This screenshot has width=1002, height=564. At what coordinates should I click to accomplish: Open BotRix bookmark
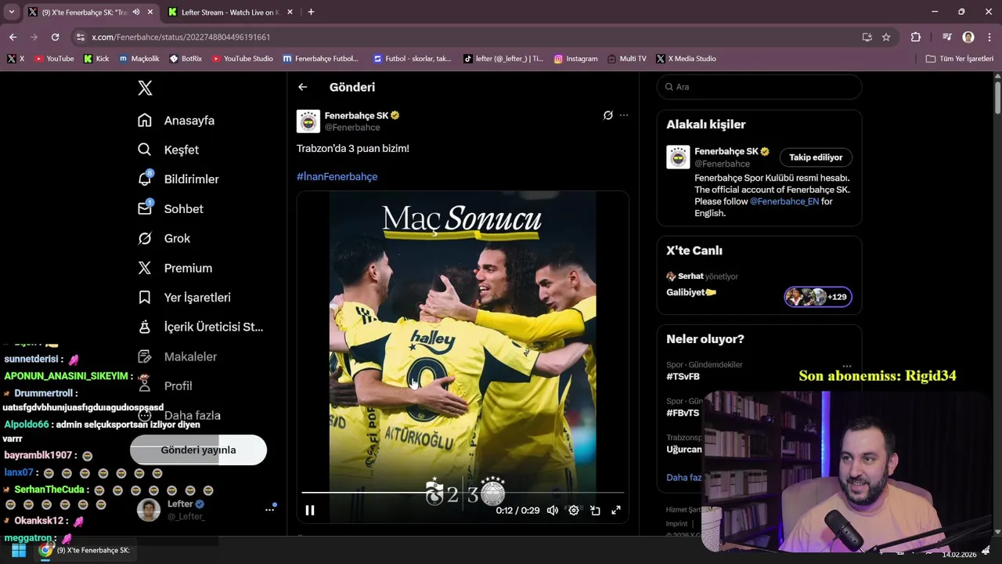tap(186, 59)
